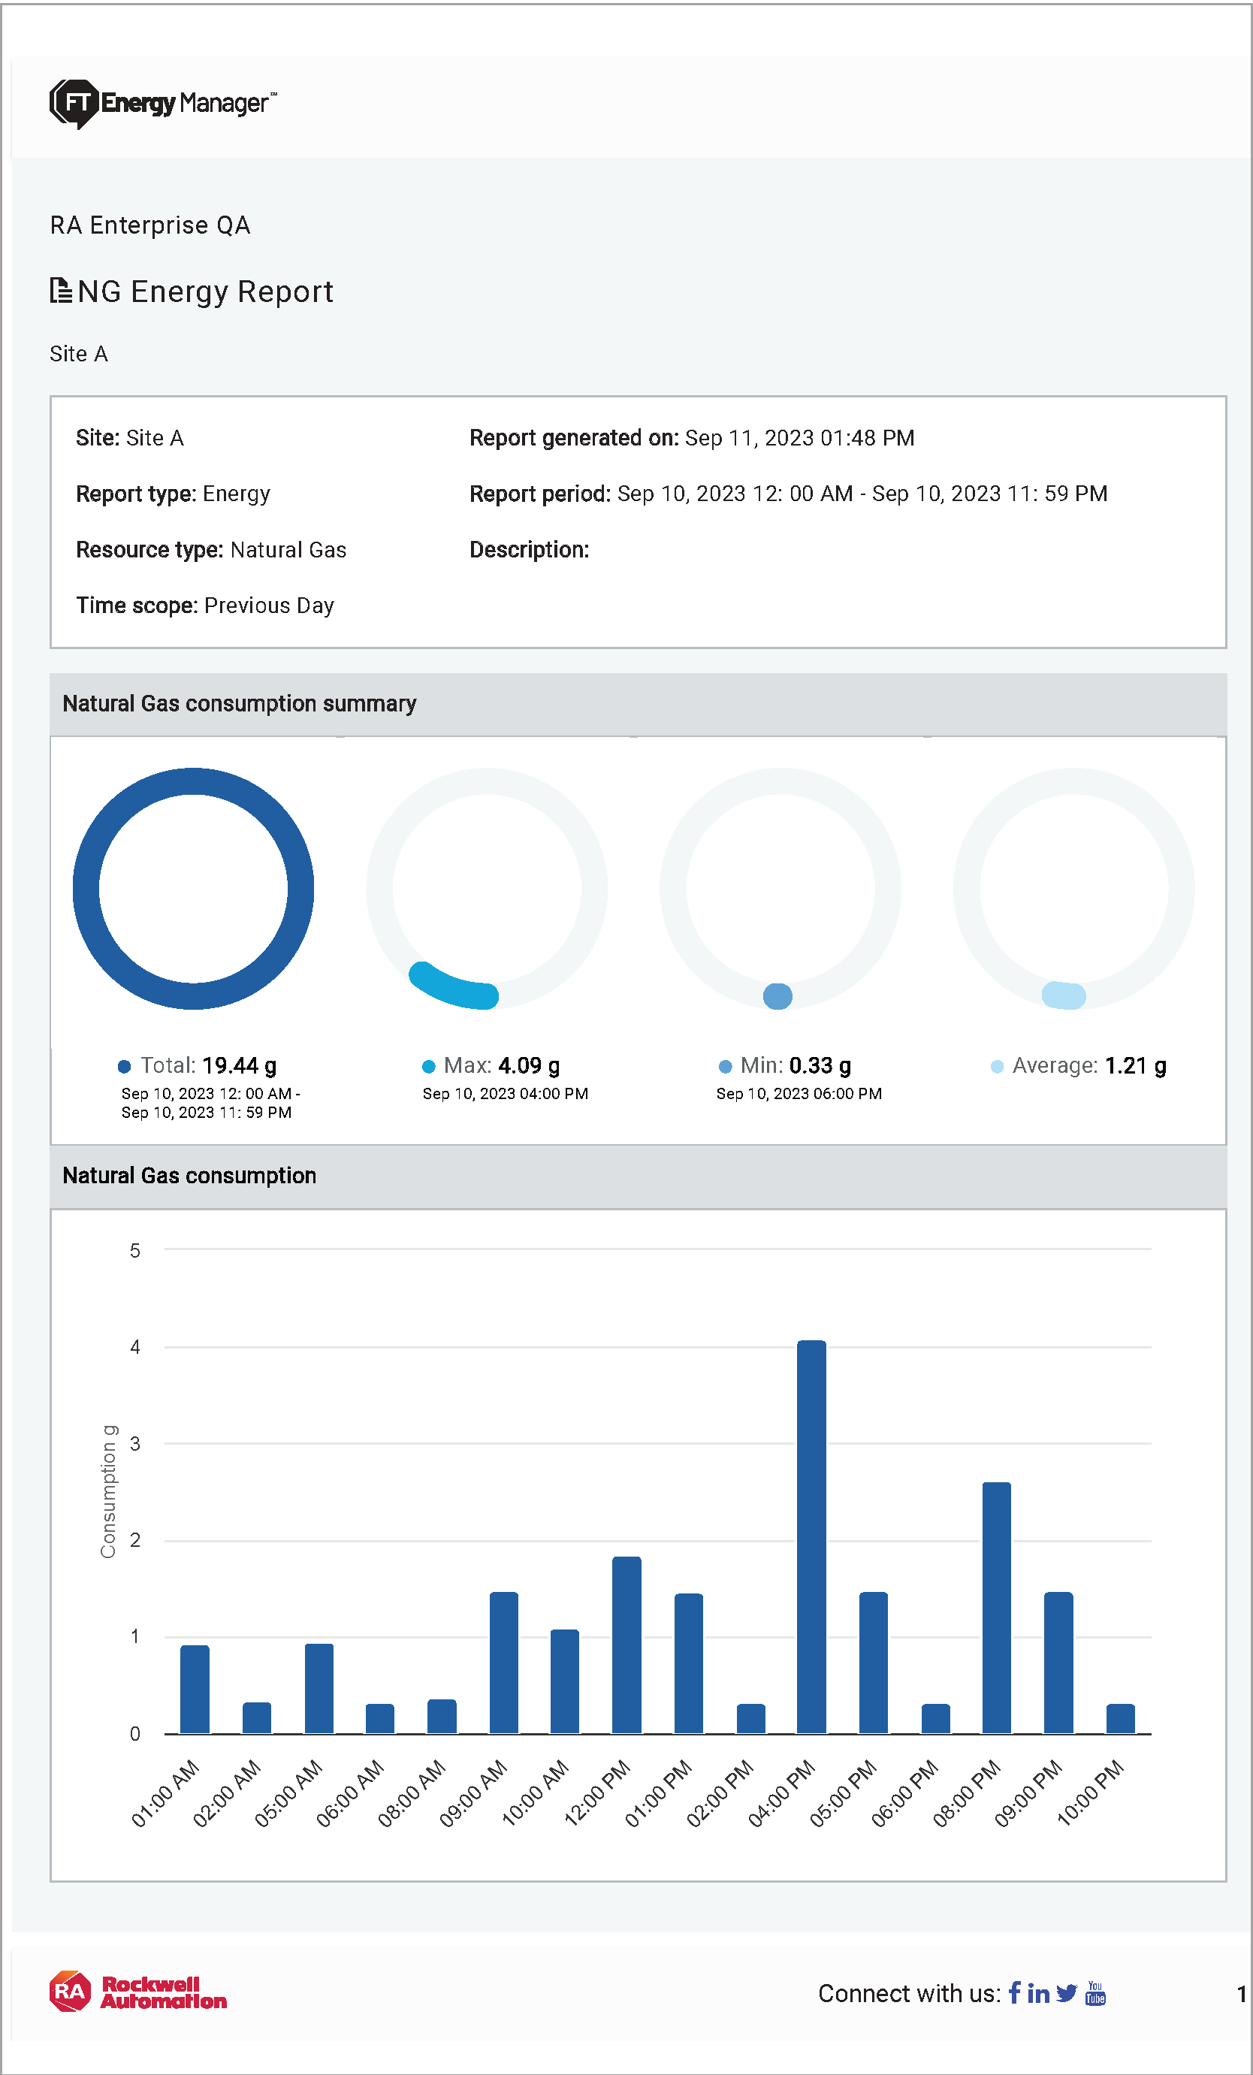
Task: Toggle the Total legend indicator dot
Action: [124, 1066]
